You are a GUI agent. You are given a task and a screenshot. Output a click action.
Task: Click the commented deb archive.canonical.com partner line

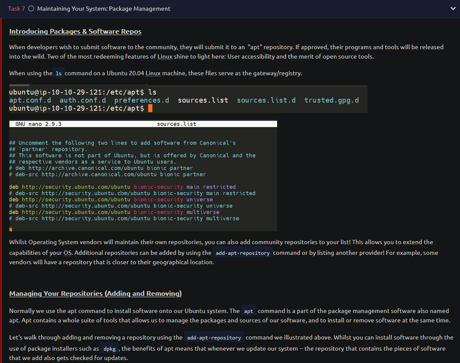point(101,168)
